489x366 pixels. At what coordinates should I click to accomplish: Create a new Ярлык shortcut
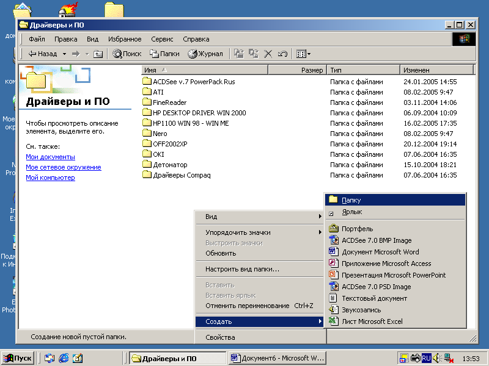point(395,212)
